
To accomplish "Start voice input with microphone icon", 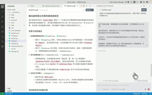I will click(x=145, y=89).
